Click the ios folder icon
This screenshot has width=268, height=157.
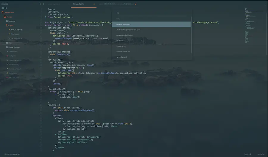coord(7,43)
